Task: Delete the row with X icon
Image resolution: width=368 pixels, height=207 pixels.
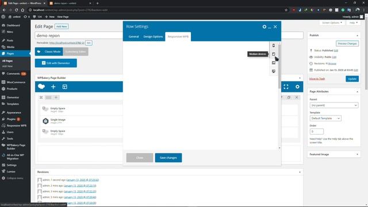Action: coord(297,97)
